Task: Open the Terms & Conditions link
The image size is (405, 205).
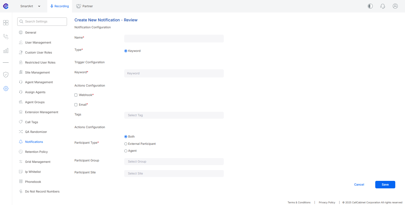Action: coord(299,203)
